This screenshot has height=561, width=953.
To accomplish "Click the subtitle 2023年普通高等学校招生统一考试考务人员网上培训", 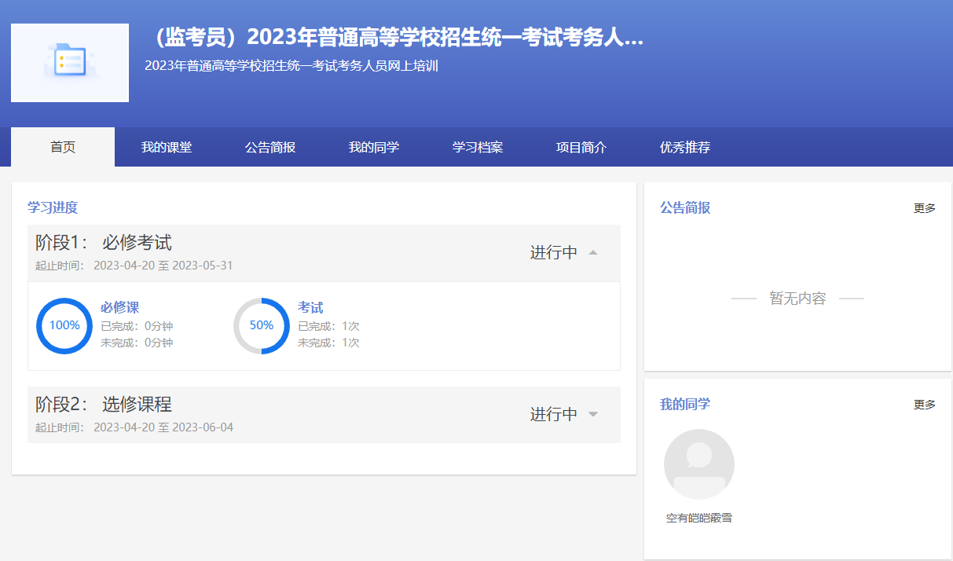I will 291,66.
